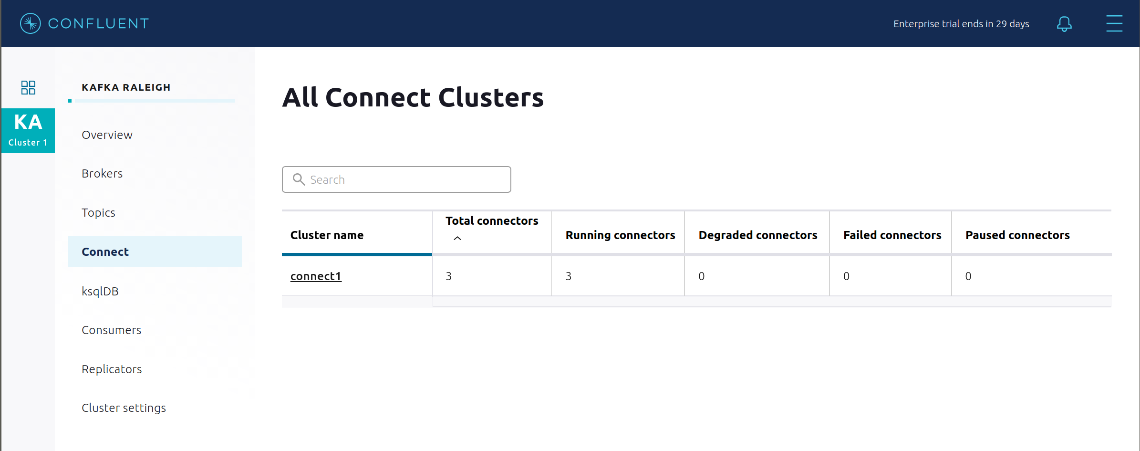Open Replicators in the sidebar
The height and width of the screenshot is (451, 1140).
pyautogui.click(x=112, y=369)
